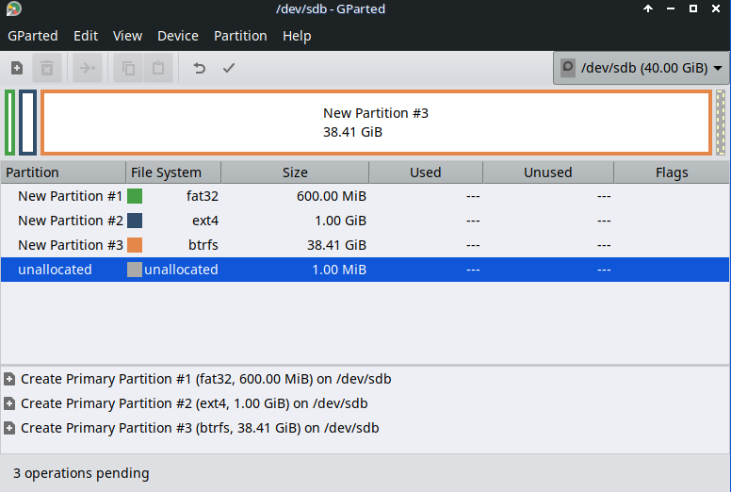Select the New Partition #1 row

click(x=365, y=196)
